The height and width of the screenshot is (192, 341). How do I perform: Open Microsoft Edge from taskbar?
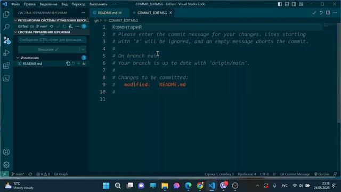188,186
